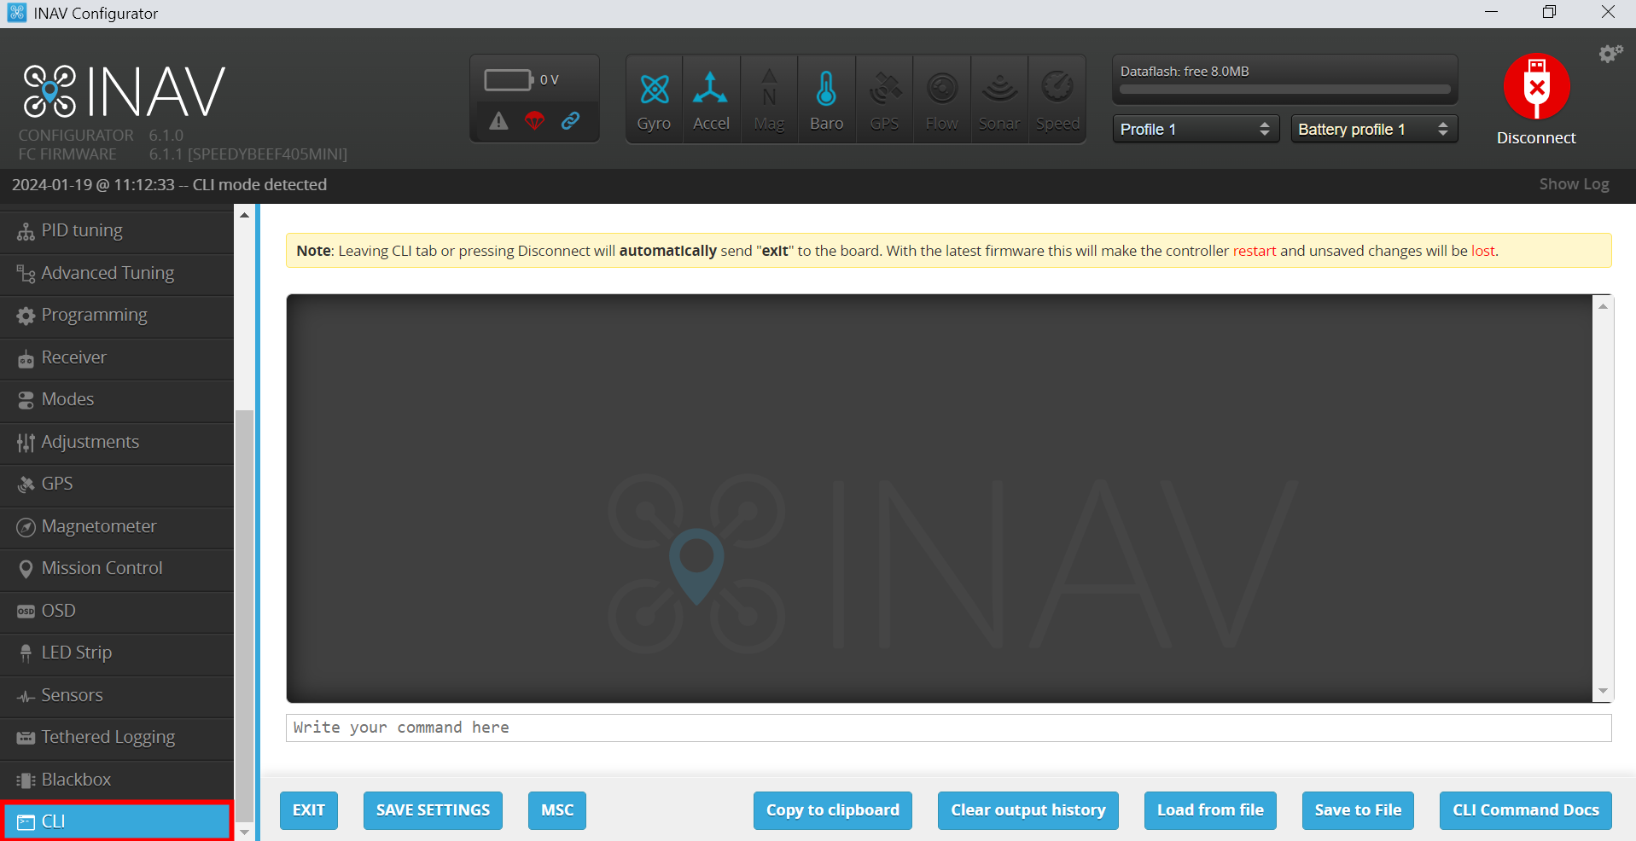Click the red Disconnect USB icon
The width and height of the screenshot is (1636, 841).
[1536, 87]
